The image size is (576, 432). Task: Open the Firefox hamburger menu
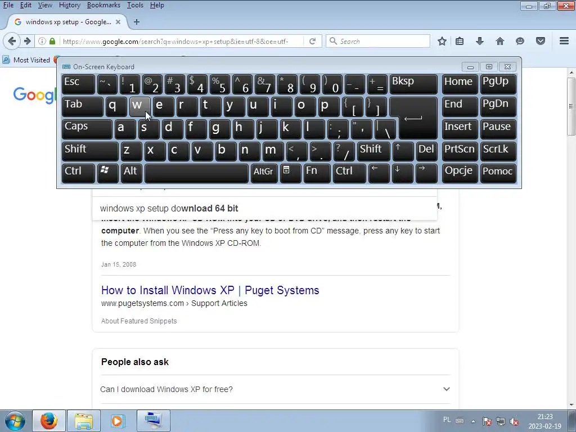click(x=564, y=41)
